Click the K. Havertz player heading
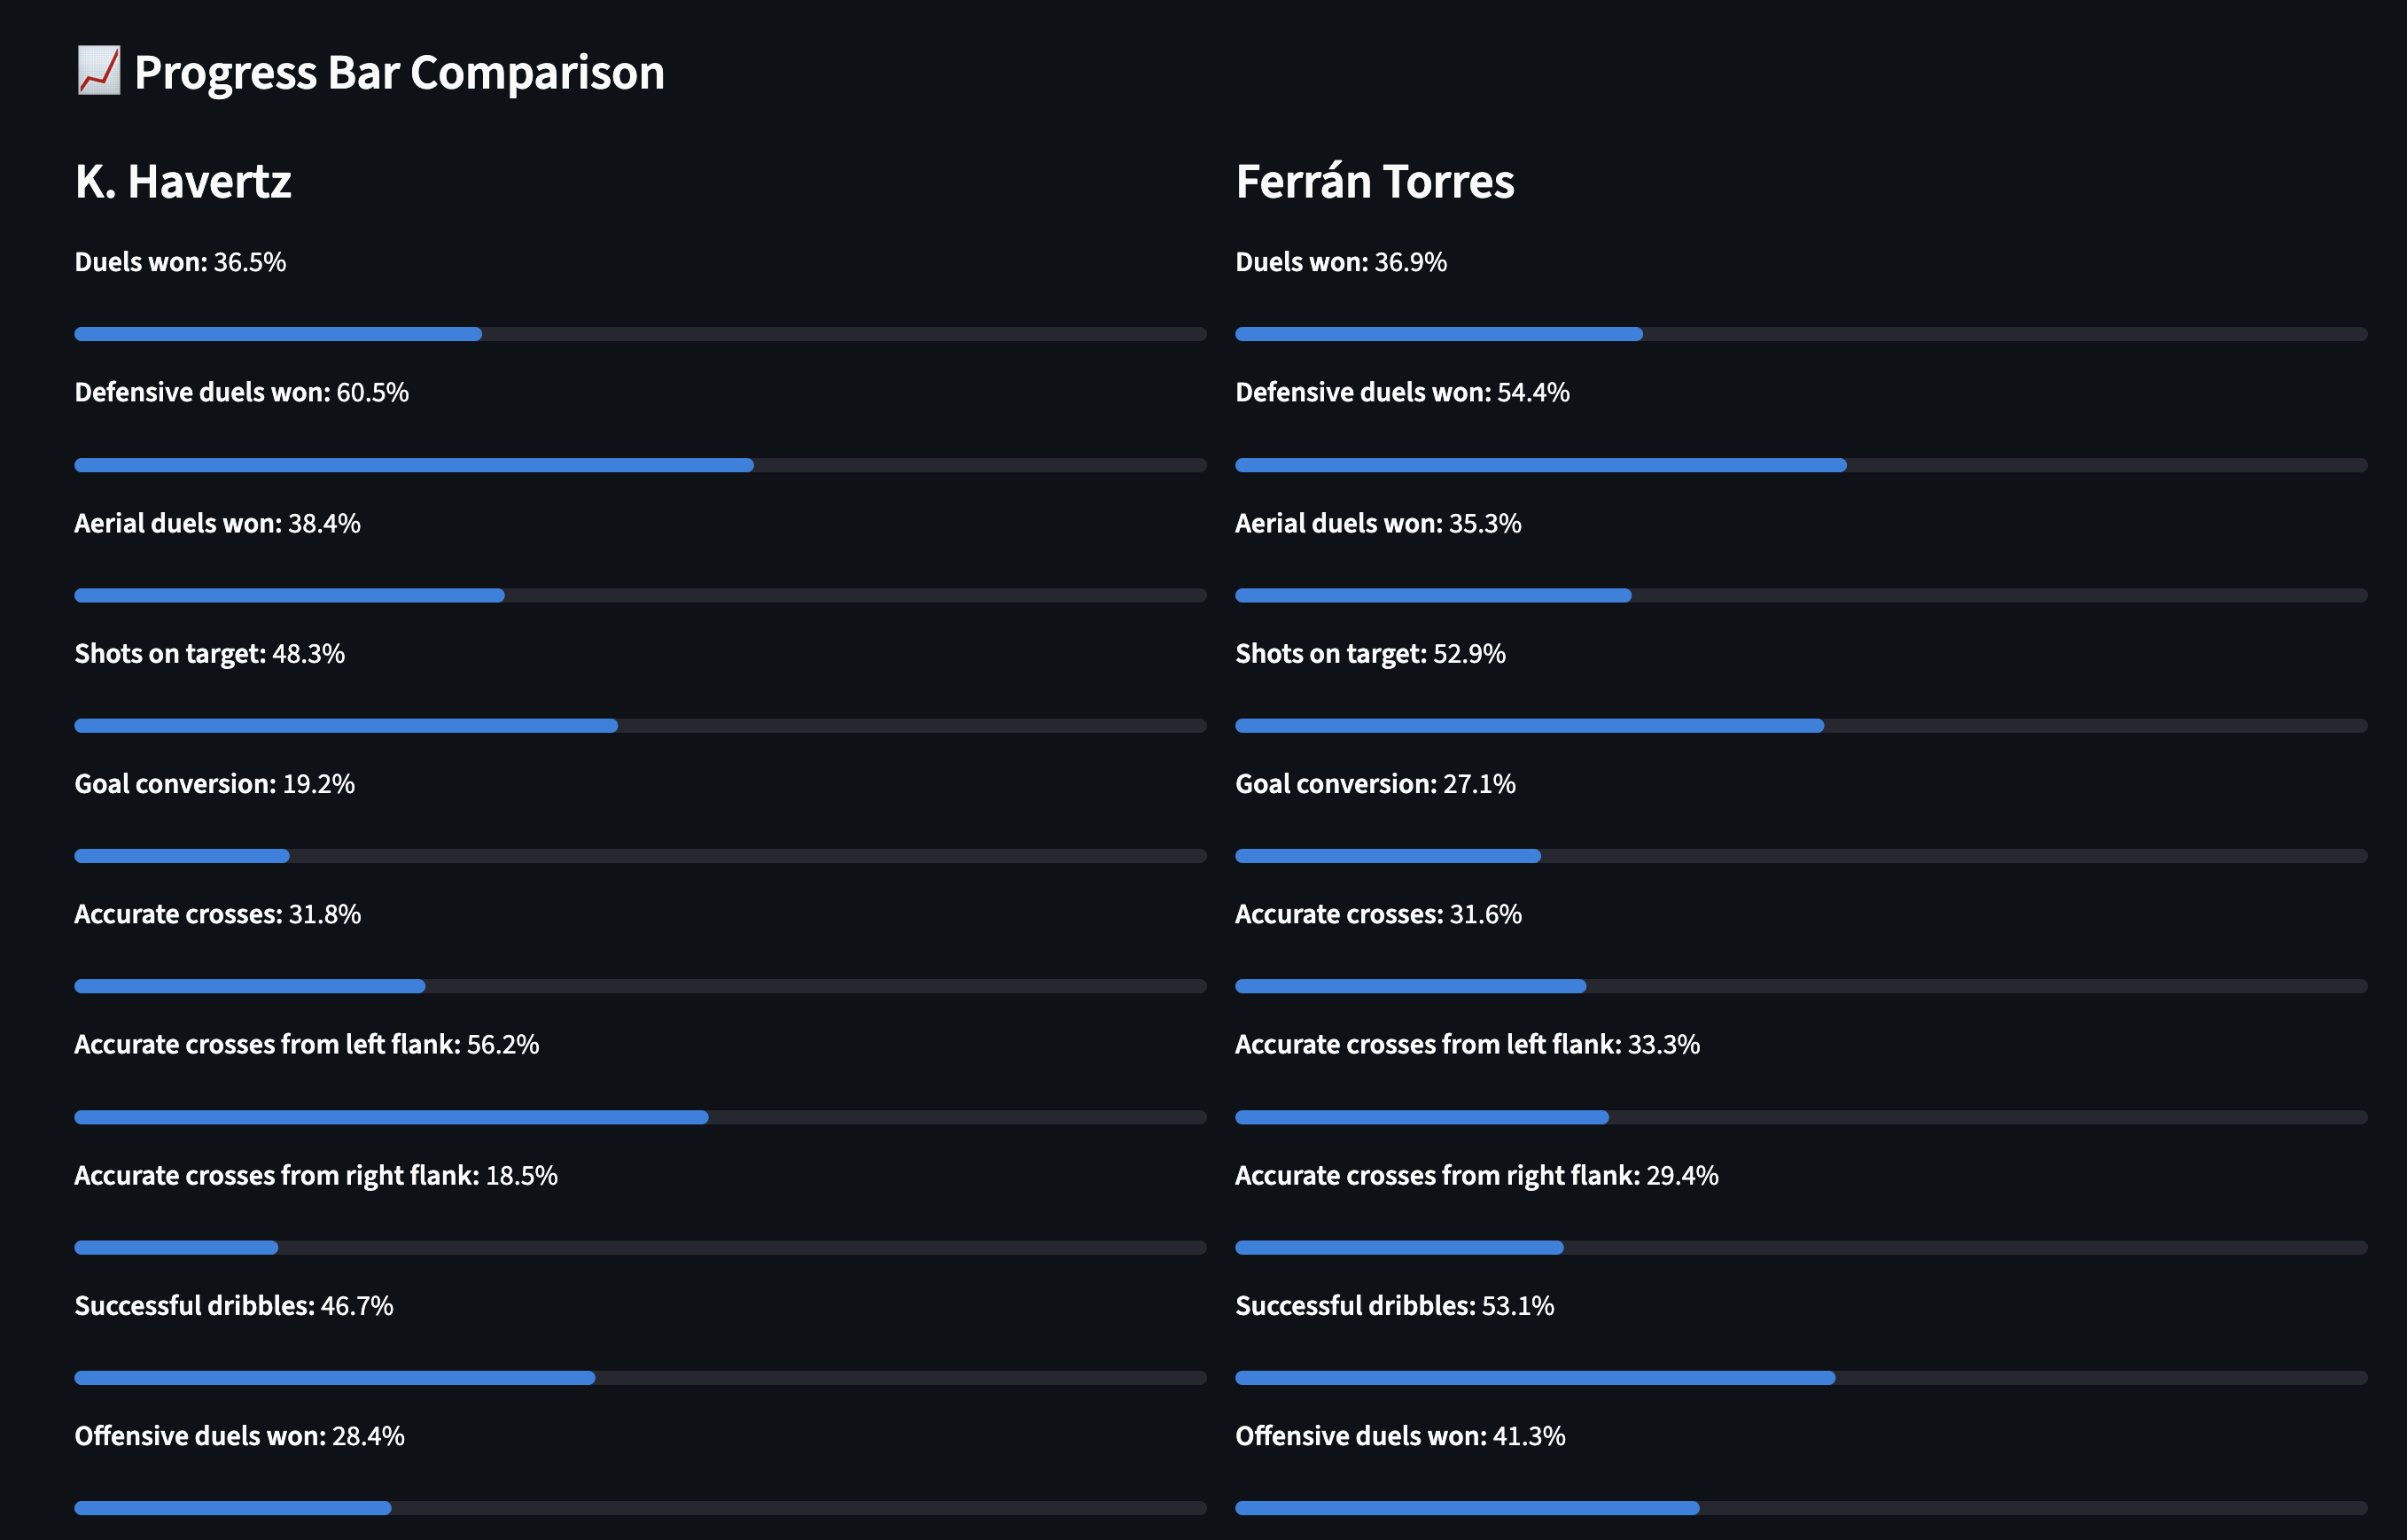This screenshot has height=1540, width=2407. click(183, 182)
